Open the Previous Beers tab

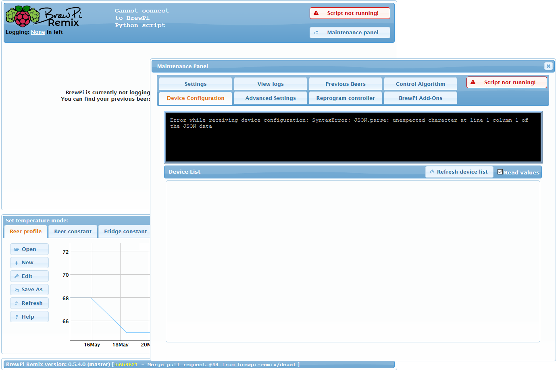pyautogui.click(x=346, y=84)
